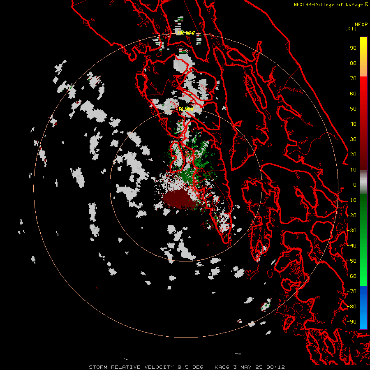Click the -80 scale value
370x370 pixels.
coord(351,307)
